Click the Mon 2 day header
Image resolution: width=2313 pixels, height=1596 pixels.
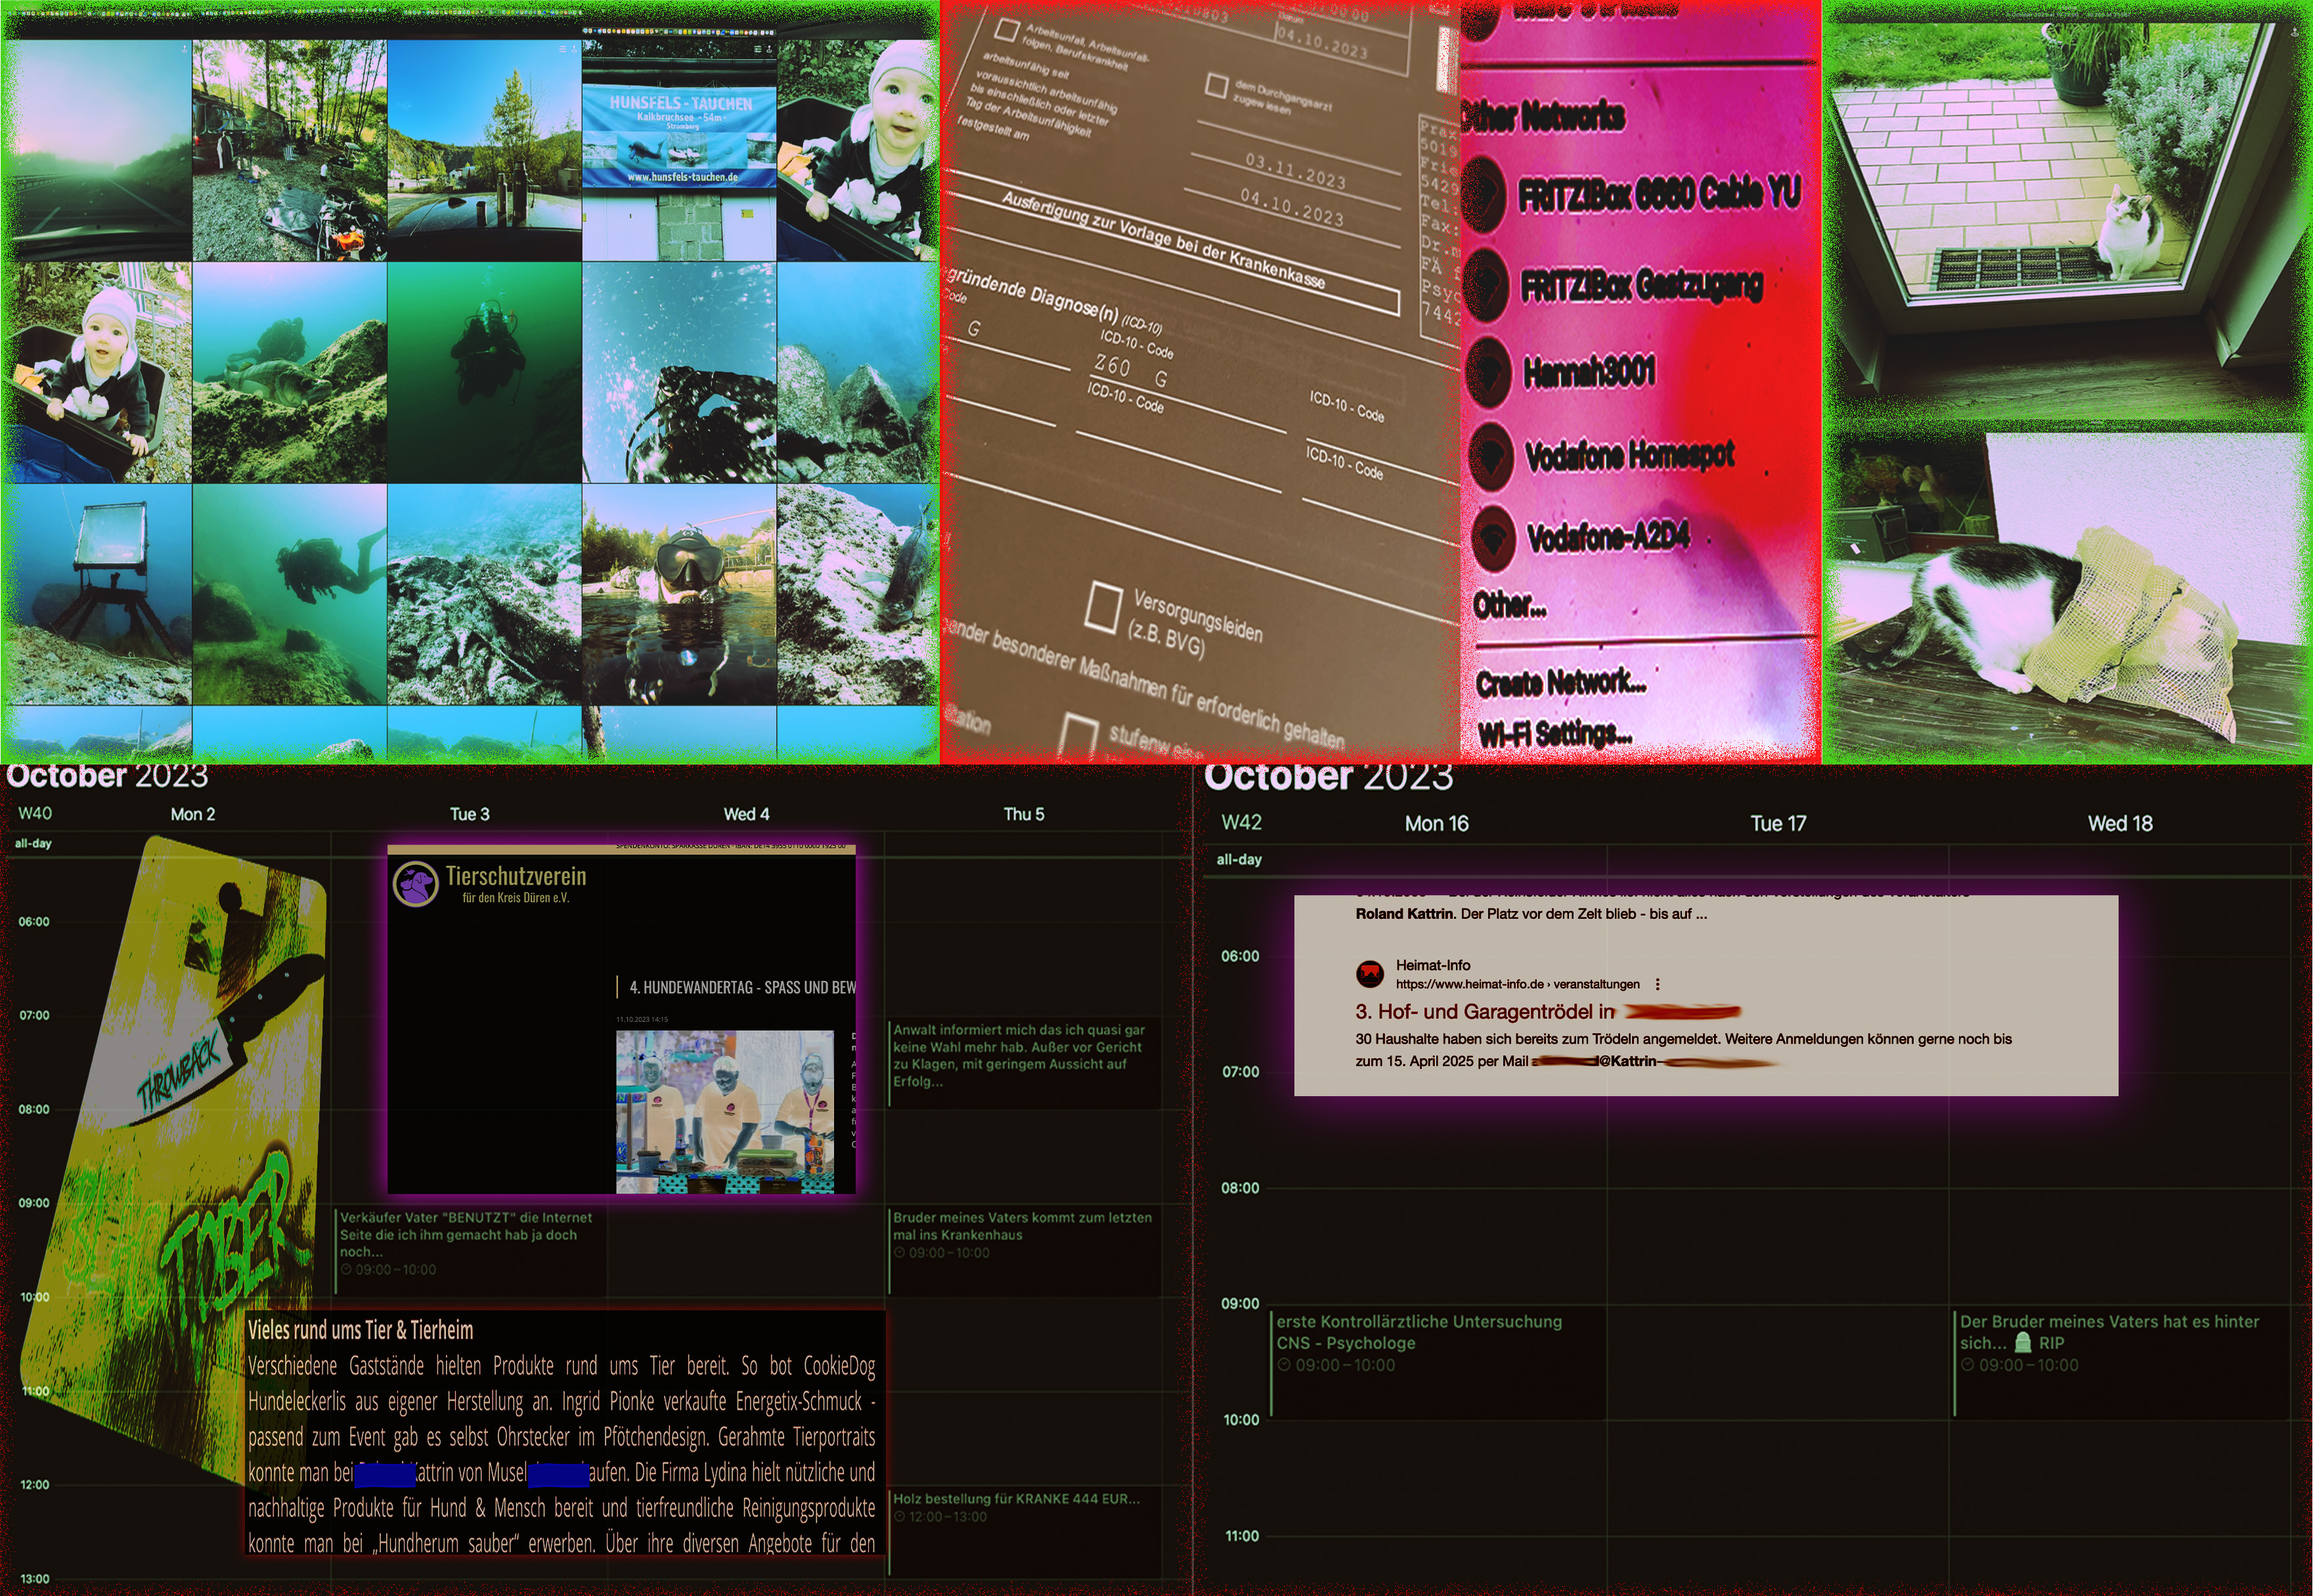[x=193, y=814]
